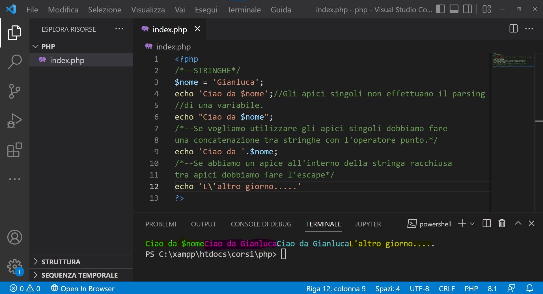The height and width of the screenshot is (294, 543).
Task: Open Source Control view
Action: pyautogui.click(x=14, y=91)
